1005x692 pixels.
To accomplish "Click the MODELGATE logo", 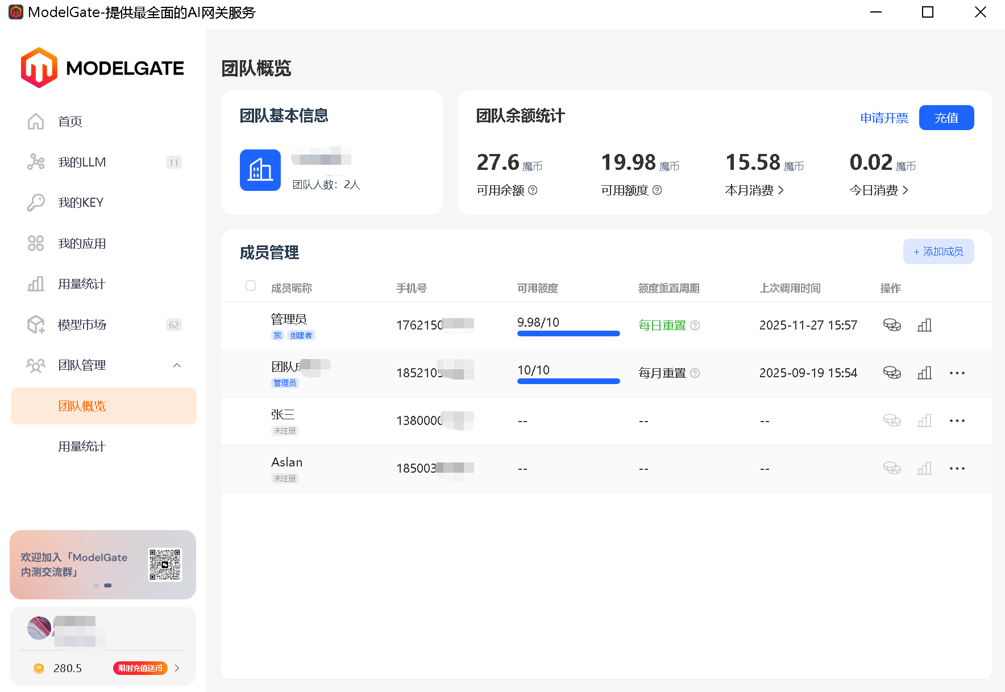I will pos(102,67).
